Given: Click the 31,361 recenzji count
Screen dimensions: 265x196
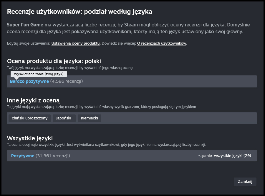Looking at the screenshot, I should (x=53, y=156).
